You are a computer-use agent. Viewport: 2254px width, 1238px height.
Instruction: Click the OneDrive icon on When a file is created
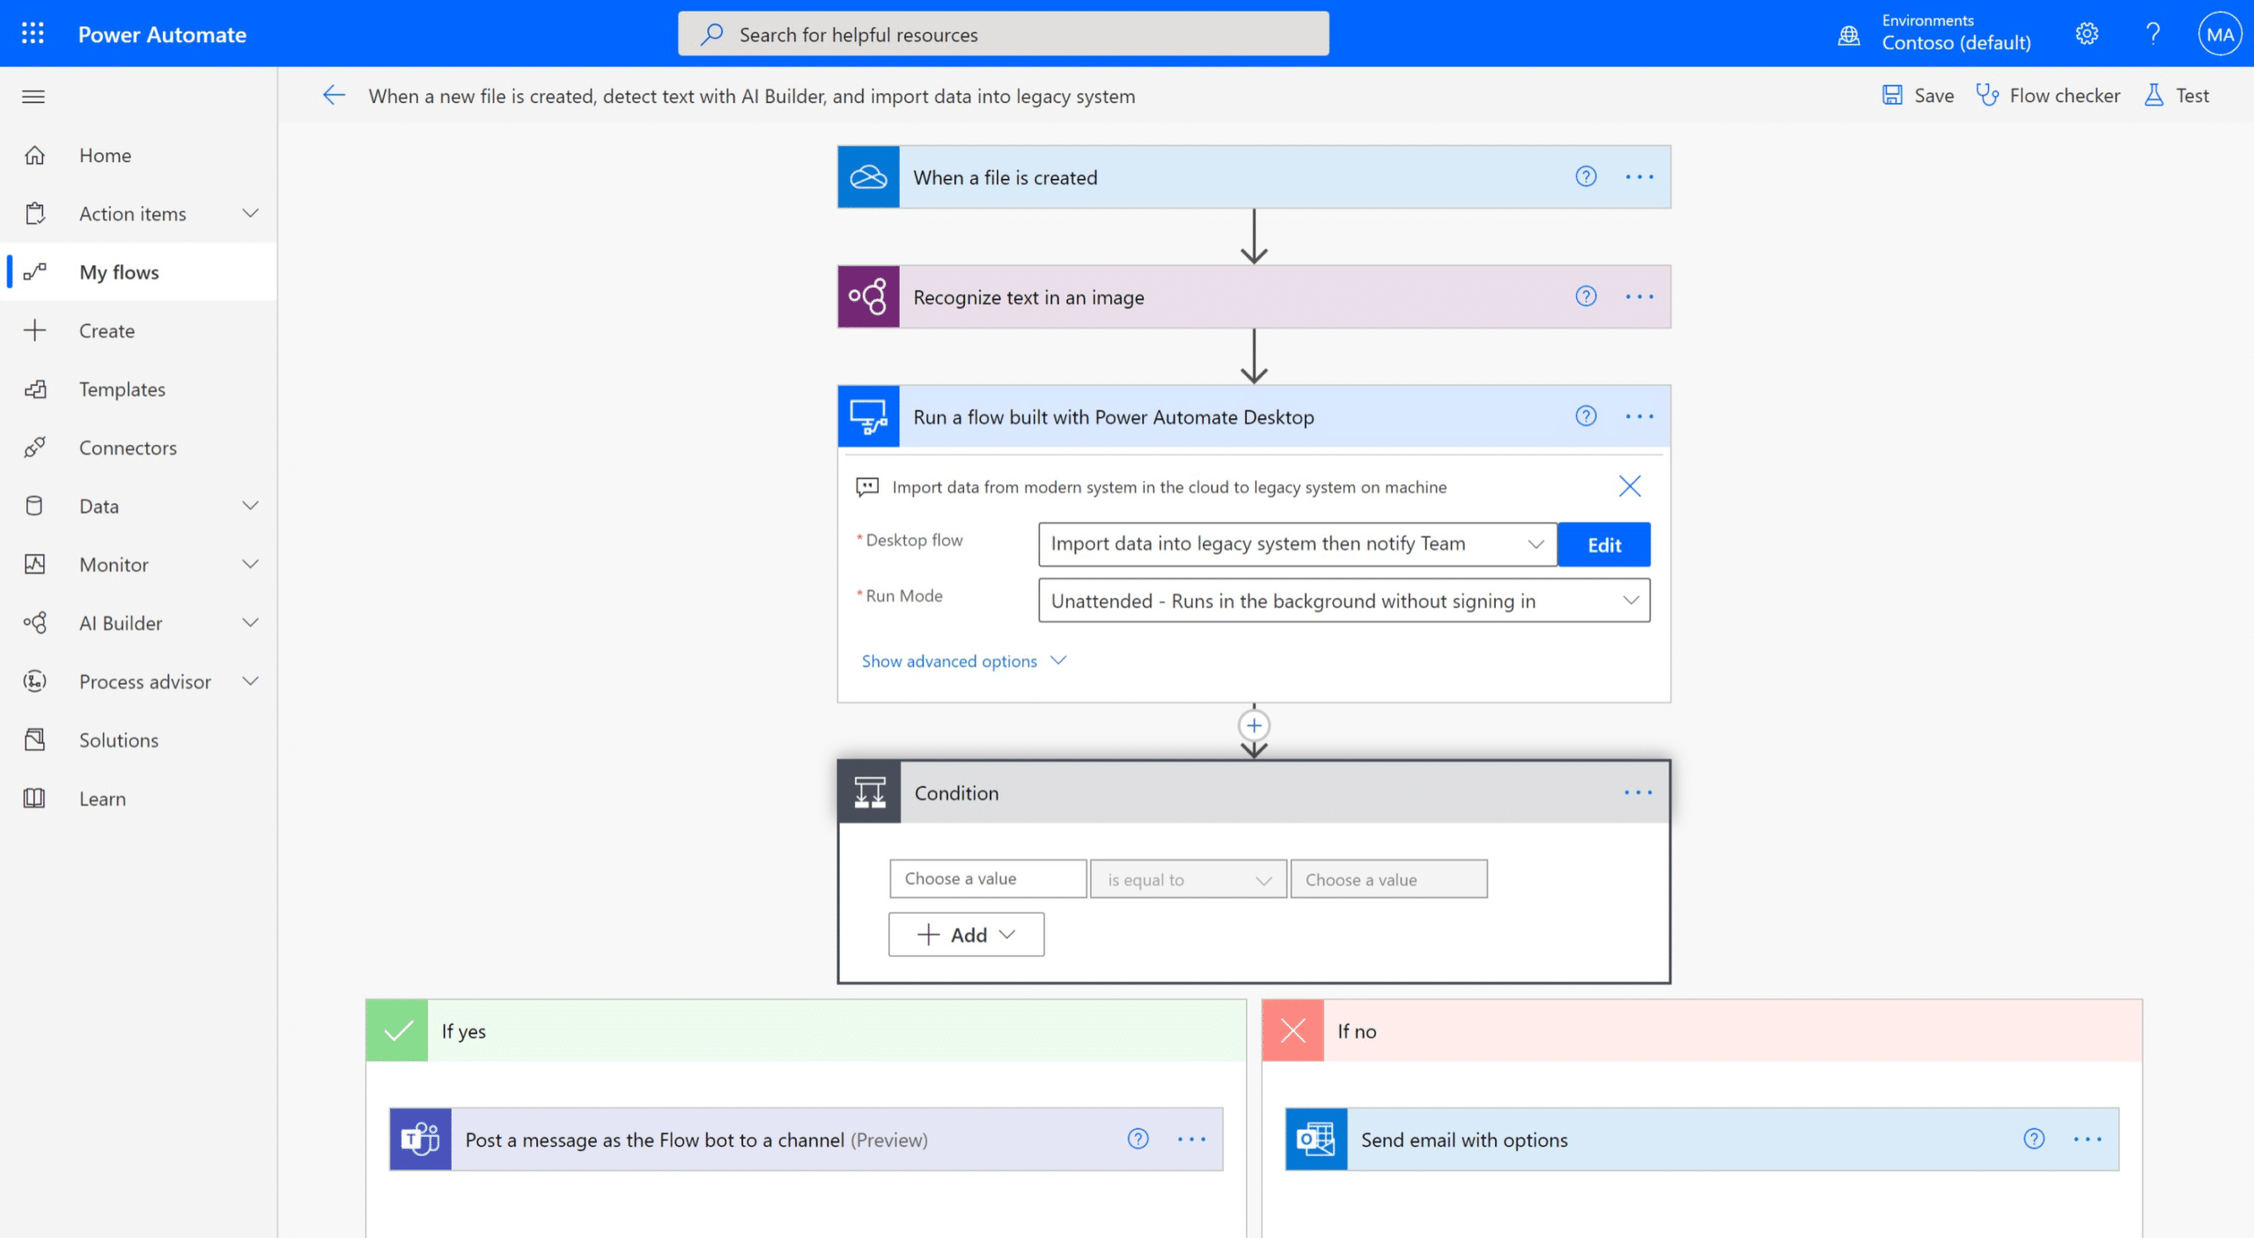867,176
